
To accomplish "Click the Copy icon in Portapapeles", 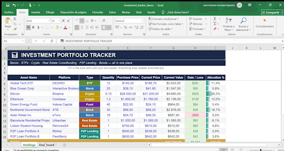I will (15, 24).
